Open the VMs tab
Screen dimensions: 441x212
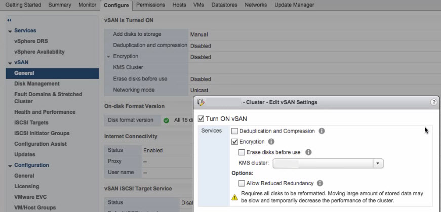coord(198,5)
